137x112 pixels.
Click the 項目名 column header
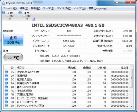click(x=39, y=68)
